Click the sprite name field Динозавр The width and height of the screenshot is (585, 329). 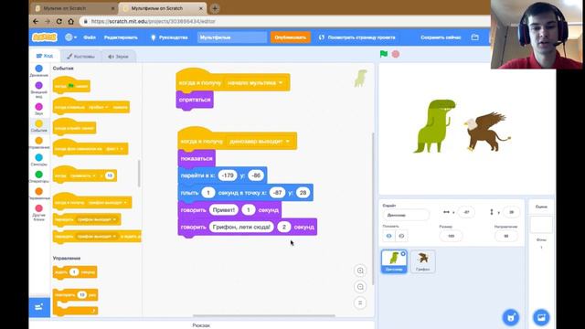click(406, 215)
